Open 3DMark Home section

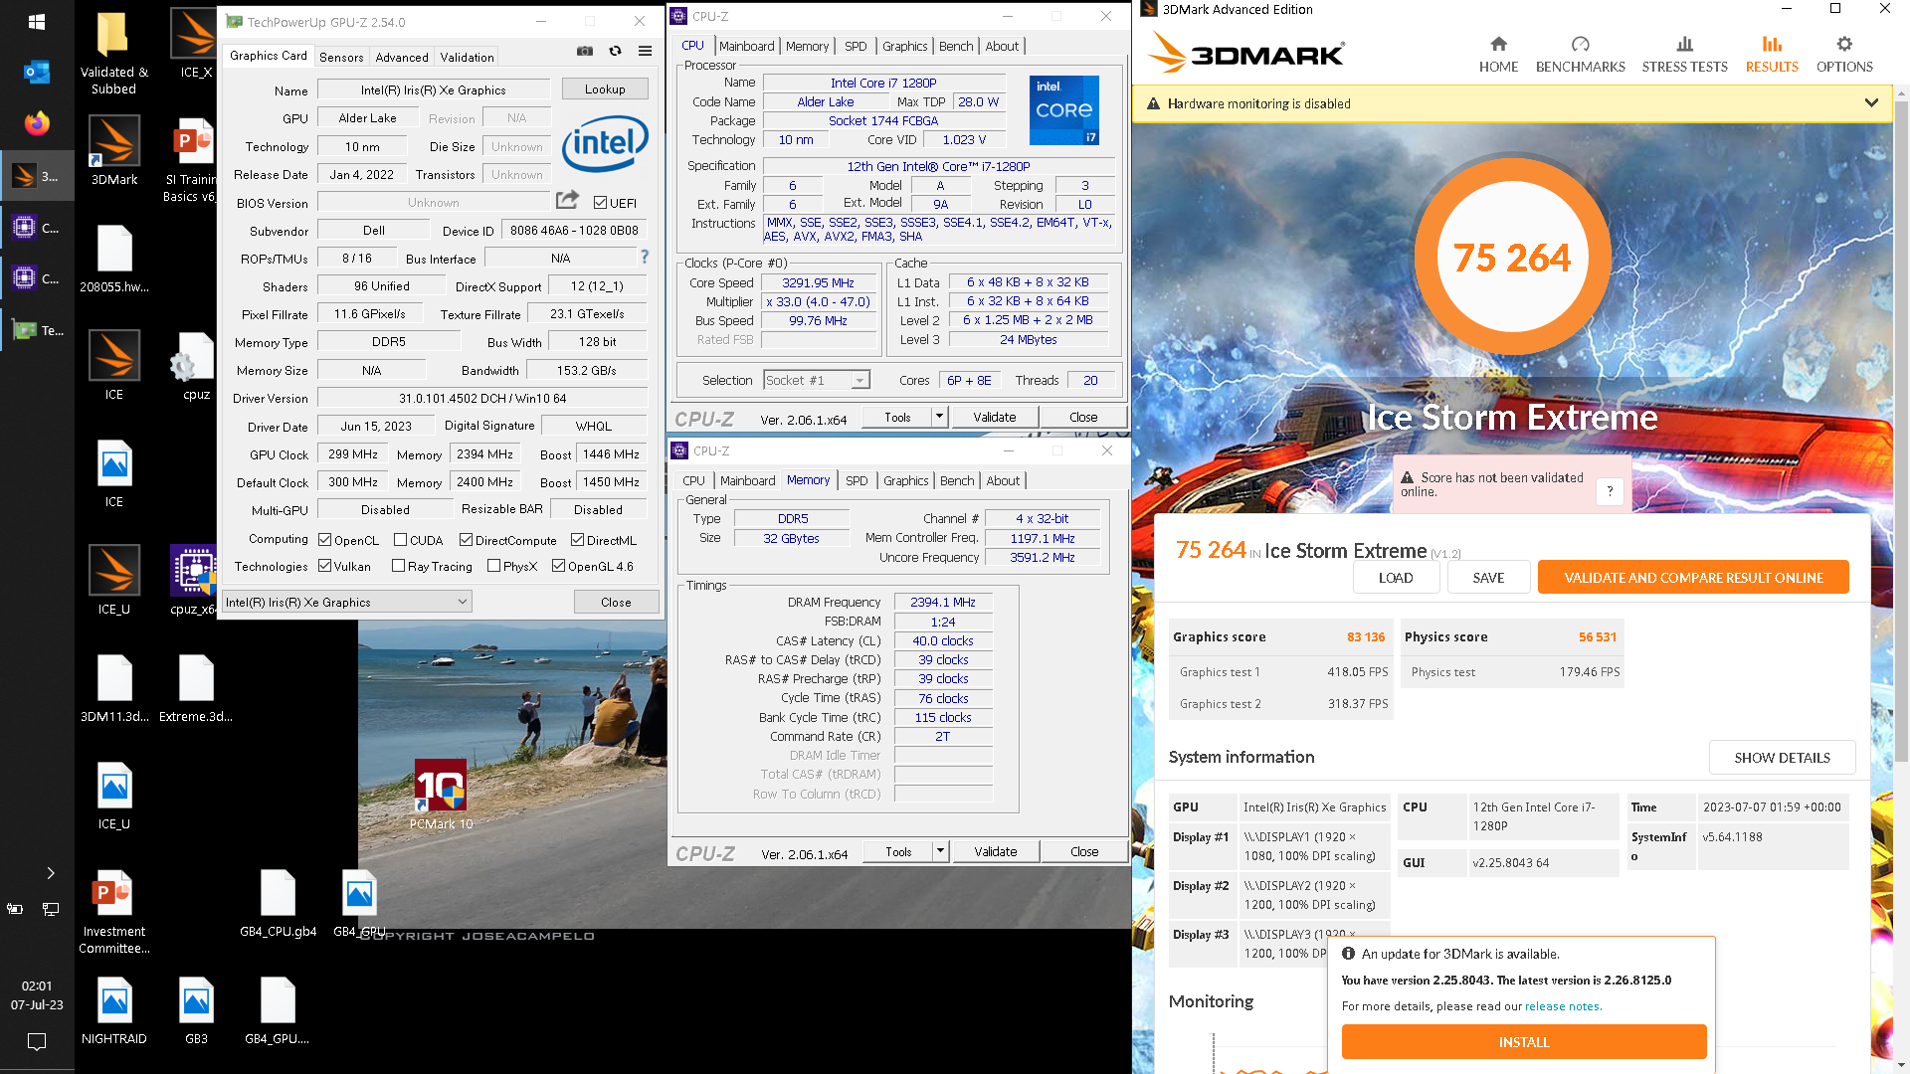pyautogui.click(x=1498, y=54)
